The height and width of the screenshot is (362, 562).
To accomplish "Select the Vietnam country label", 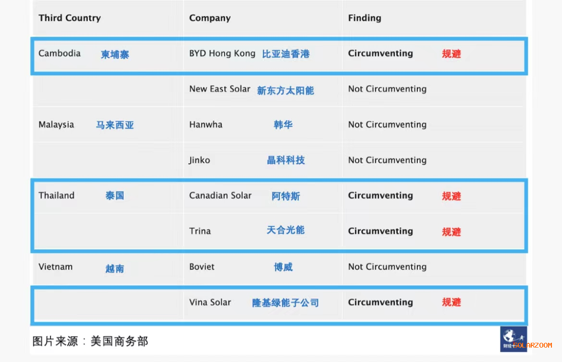I will (x=56, y=266).
